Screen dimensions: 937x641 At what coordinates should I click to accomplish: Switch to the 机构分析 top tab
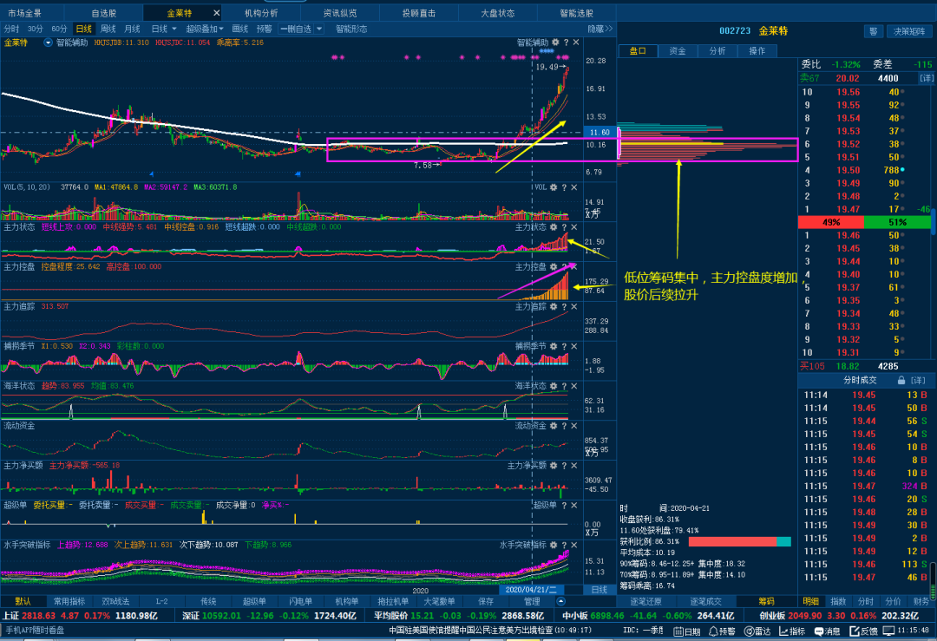click(261, 12)
